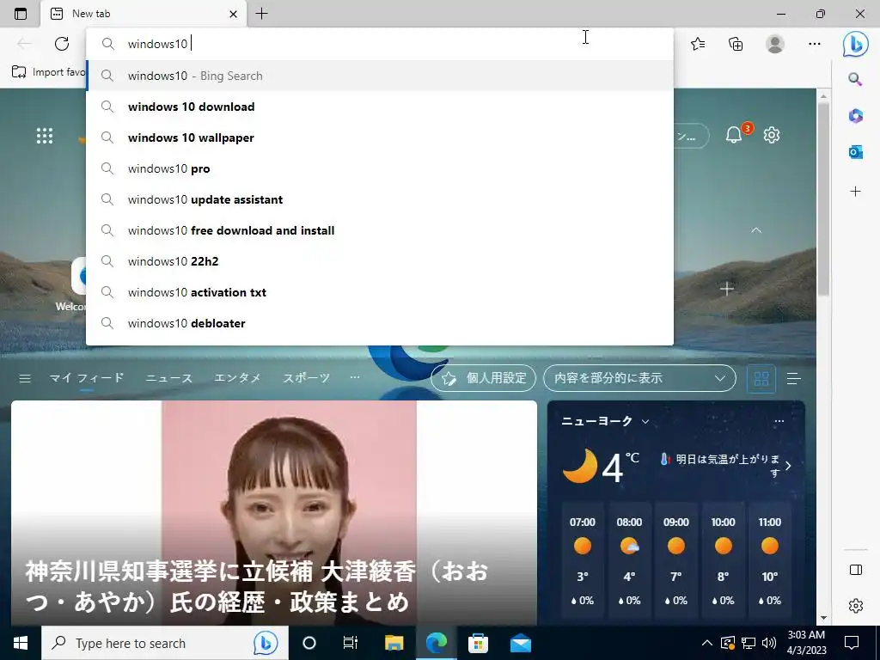Open Task View on taskbar
The image size is (880, 660).
click(x=351, y=643)
